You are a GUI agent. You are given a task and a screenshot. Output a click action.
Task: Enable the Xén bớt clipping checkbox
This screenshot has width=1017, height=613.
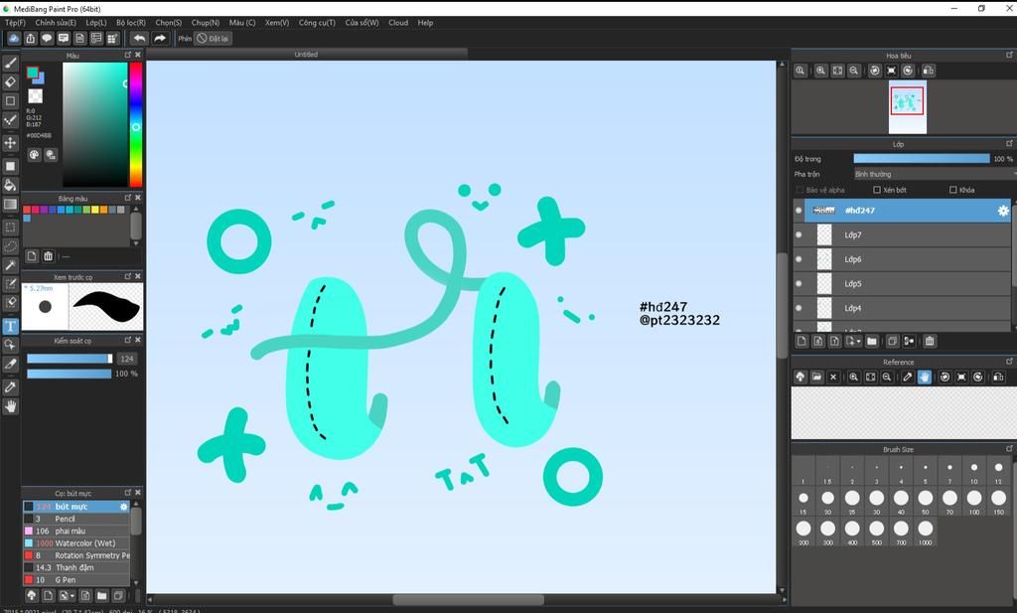tap(877, 190)
